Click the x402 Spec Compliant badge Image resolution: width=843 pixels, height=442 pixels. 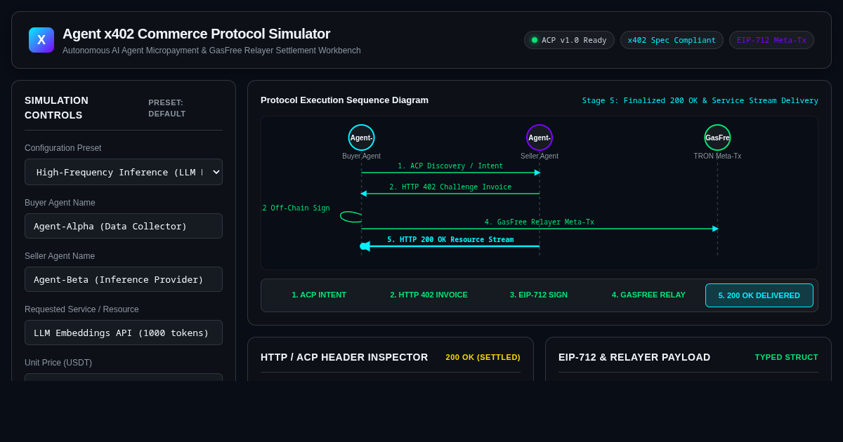672,40
